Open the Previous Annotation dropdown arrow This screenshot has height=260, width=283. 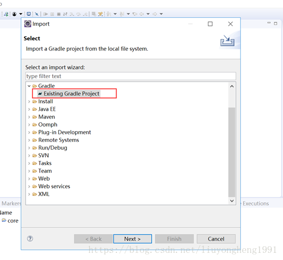pos(128,14)
